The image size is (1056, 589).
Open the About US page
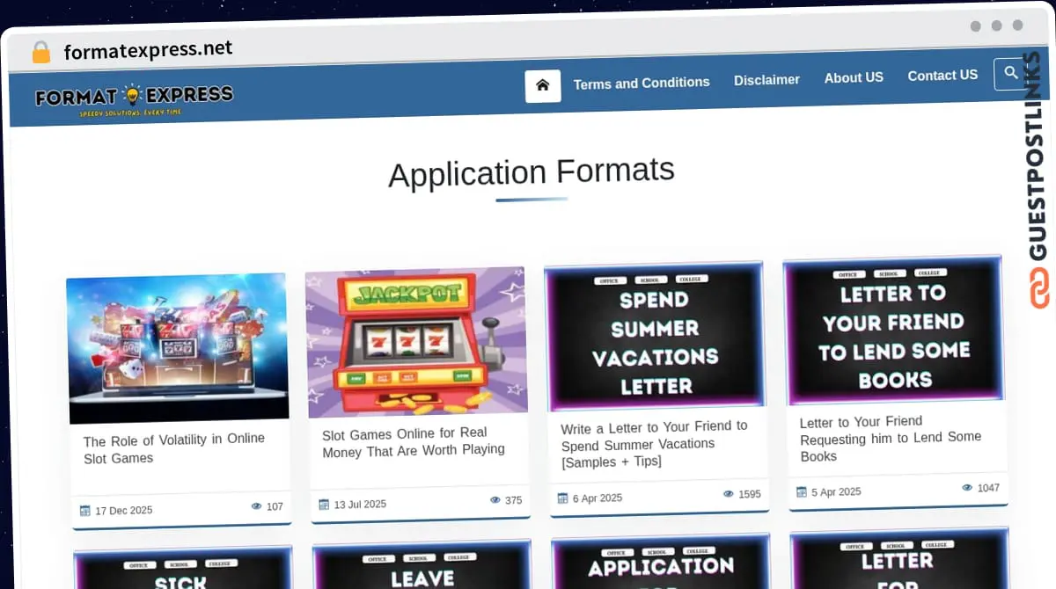coord(854,77)
